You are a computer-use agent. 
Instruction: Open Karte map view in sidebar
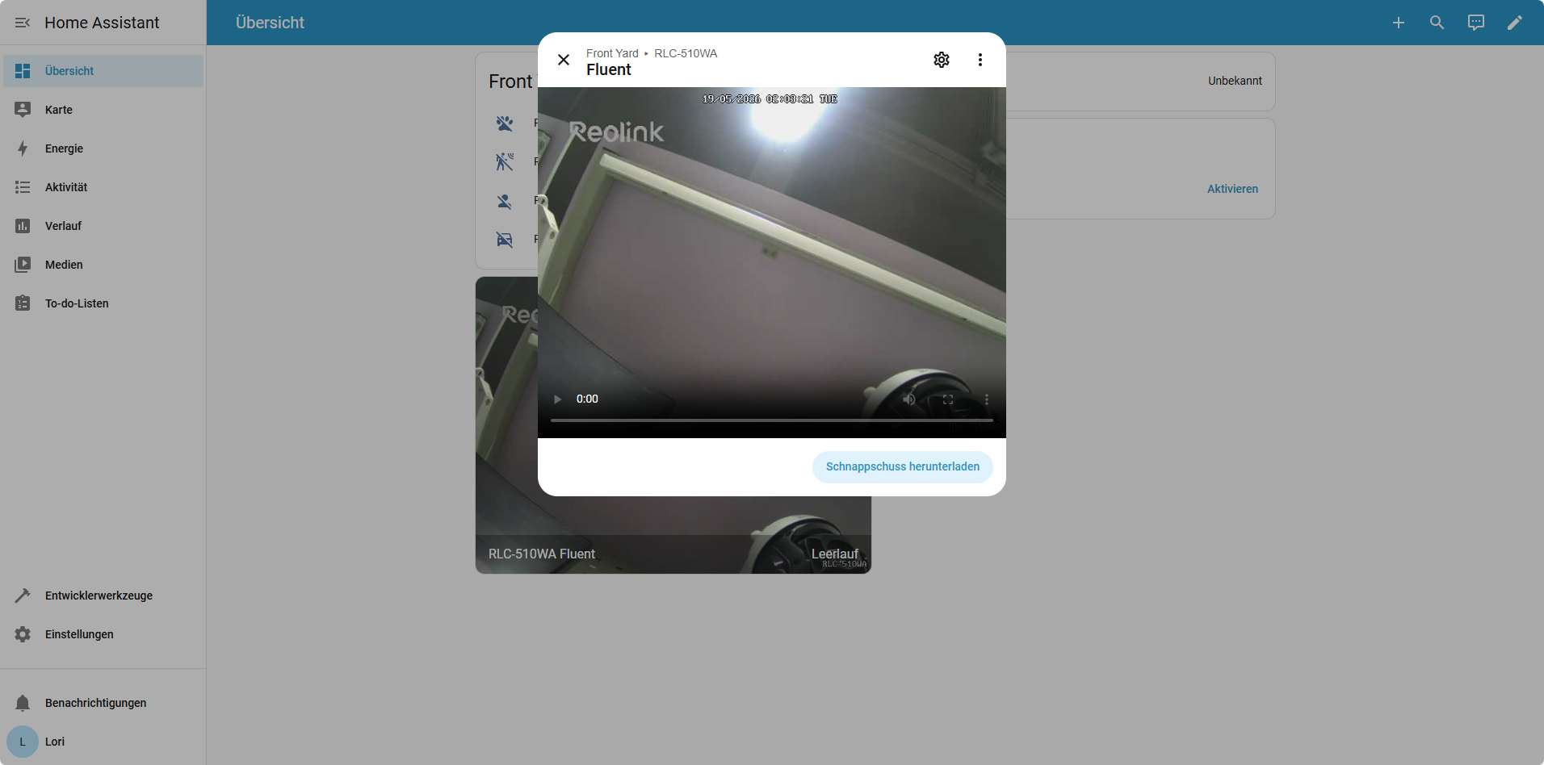pyautogui.click(x=103, y=110)
